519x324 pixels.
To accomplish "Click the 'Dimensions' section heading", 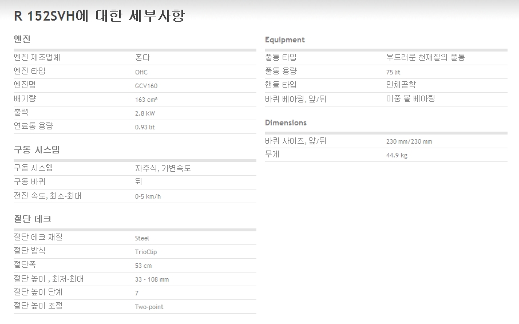I will point(286,123).
